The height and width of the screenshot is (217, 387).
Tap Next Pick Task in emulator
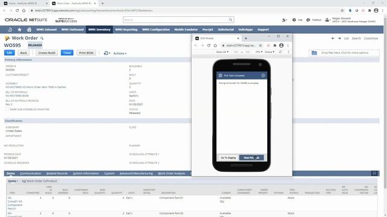pos(252,158)
